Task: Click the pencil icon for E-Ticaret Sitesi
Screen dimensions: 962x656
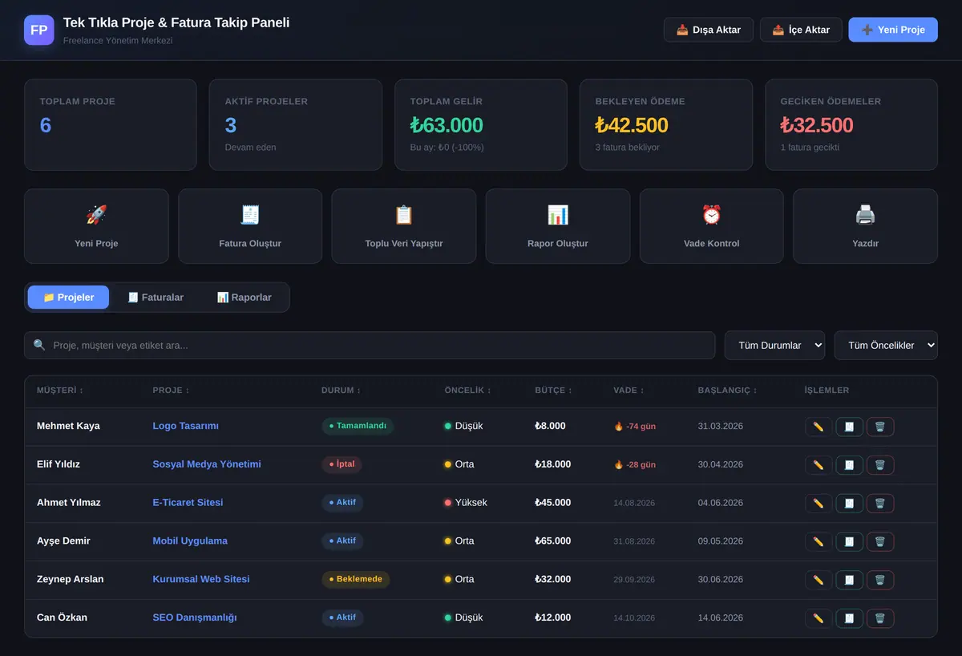Action: point(819,504)
